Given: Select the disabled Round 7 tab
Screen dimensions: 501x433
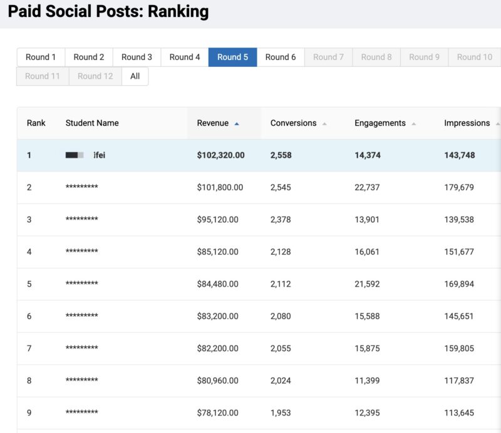Looking at the screenshot, I should (x=328, y=57).
